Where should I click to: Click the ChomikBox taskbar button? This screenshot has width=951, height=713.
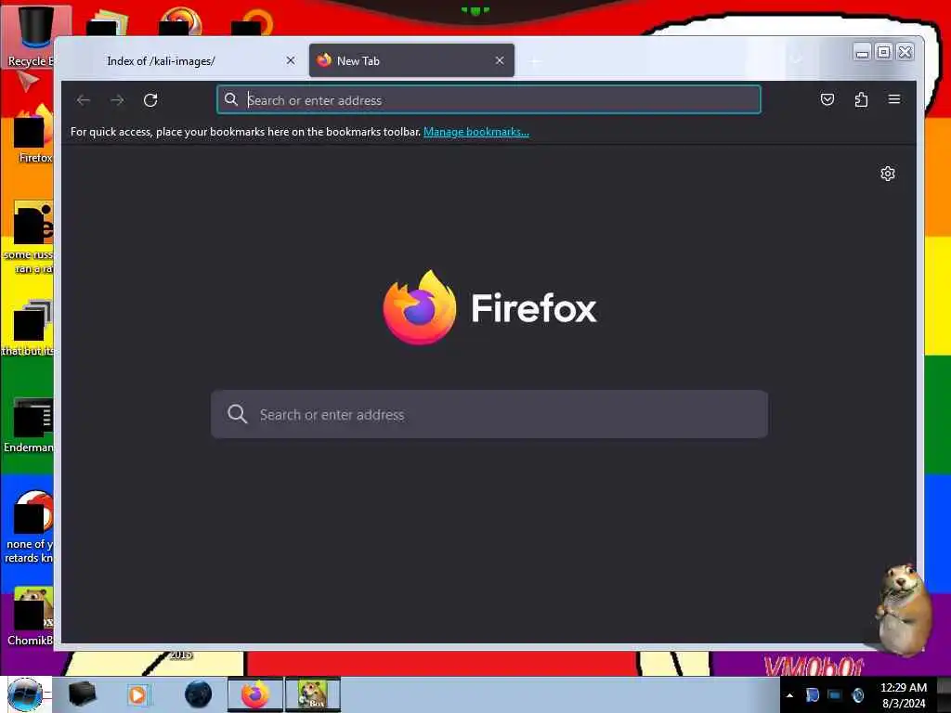[313, 694]
